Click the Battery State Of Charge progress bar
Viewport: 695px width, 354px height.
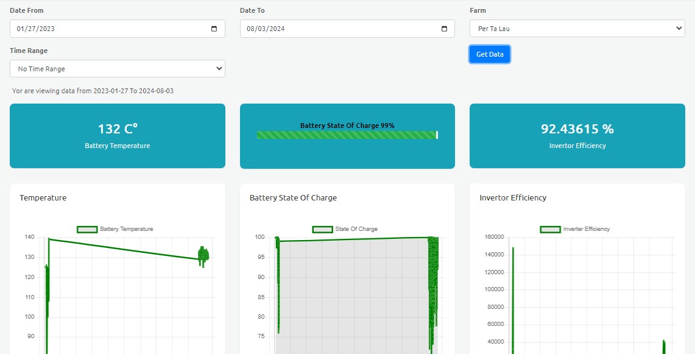(347, 135)
